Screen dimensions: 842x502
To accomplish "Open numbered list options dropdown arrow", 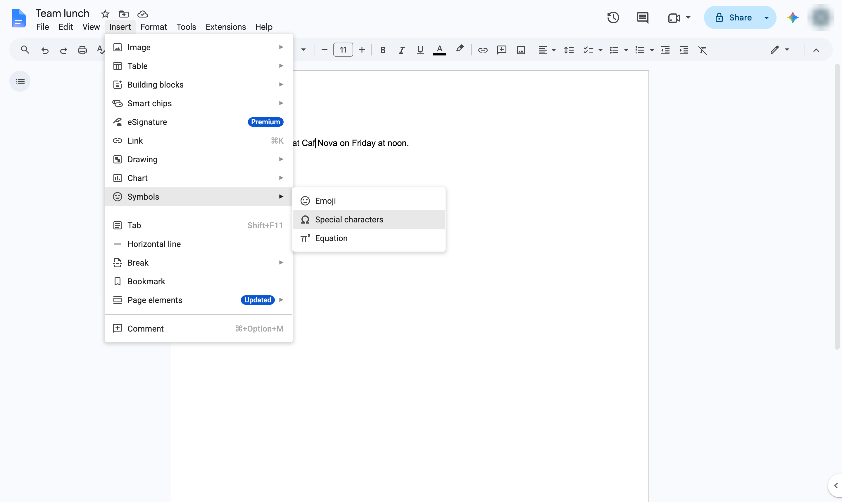I will (652, 50).
